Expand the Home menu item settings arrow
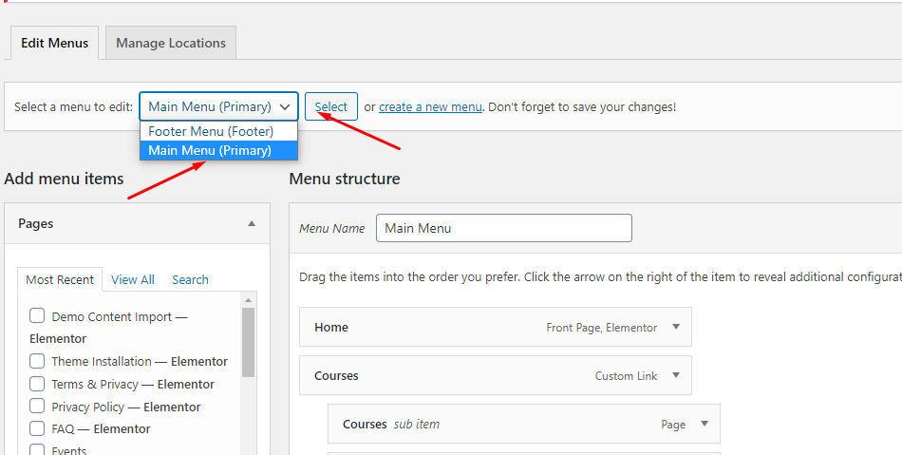The height and width of the screenshot is (455, 902). (x=676, y=327)
